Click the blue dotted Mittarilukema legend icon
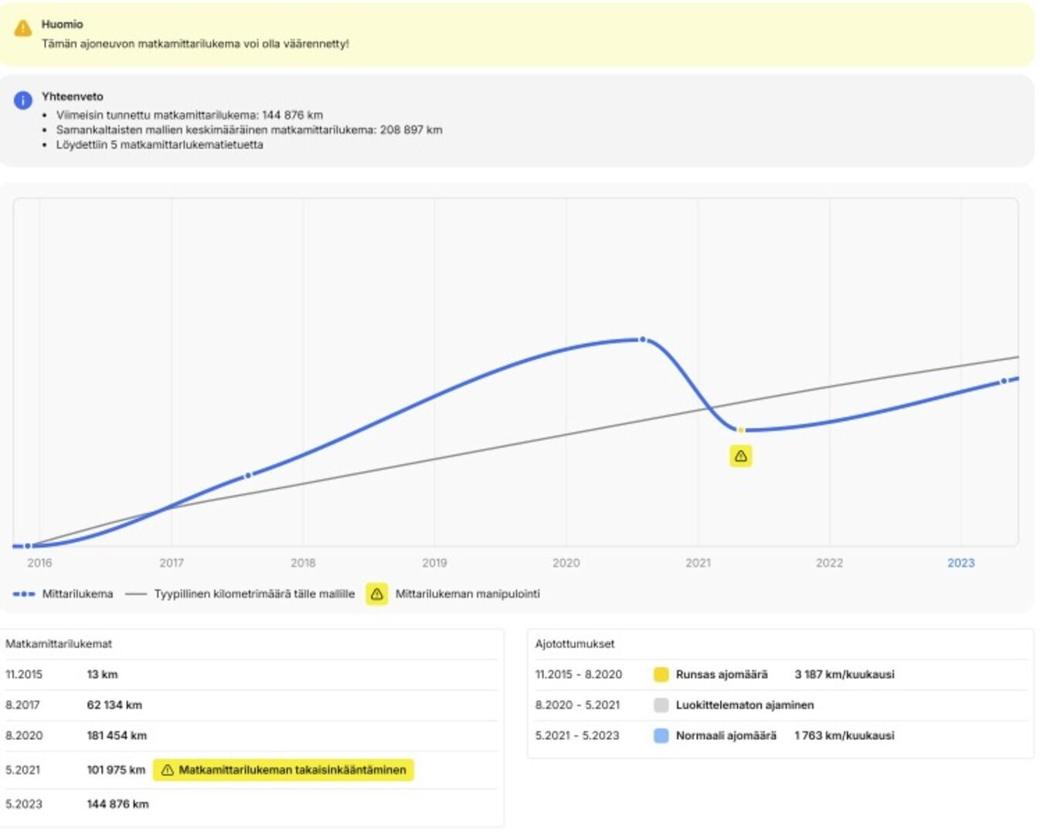 point(24,594)
